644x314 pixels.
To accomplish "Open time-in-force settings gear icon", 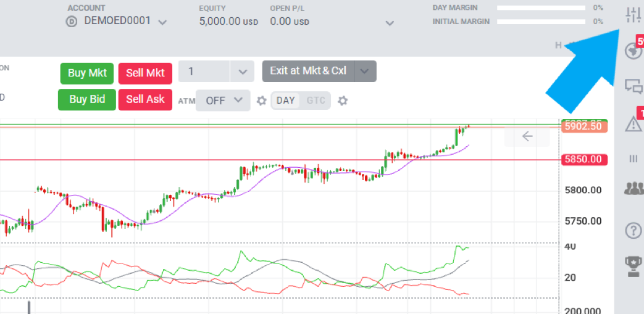I will [343, 101].
